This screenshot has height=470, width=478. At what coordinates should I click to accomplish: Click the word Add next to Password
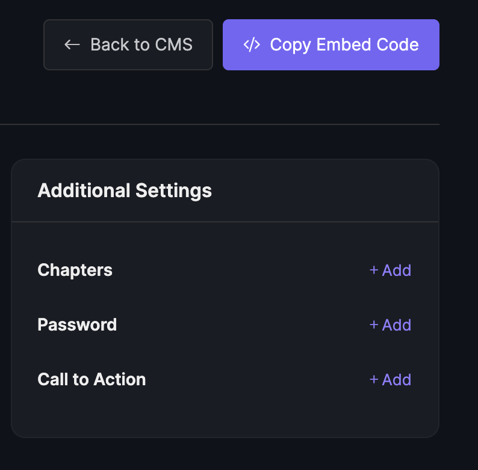coord(397,325)
